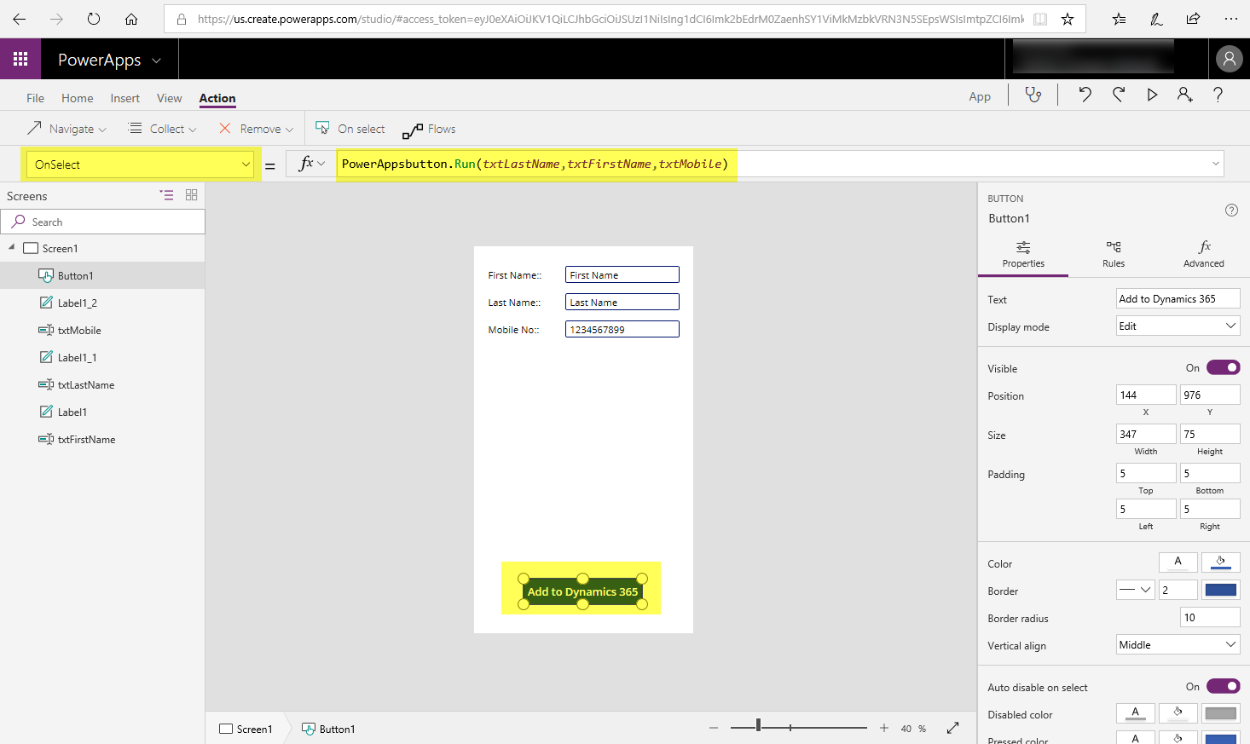The width and height of the screenshot is (1250, 744).
Task: Open the user account avatar
Action: (1229, 59)
